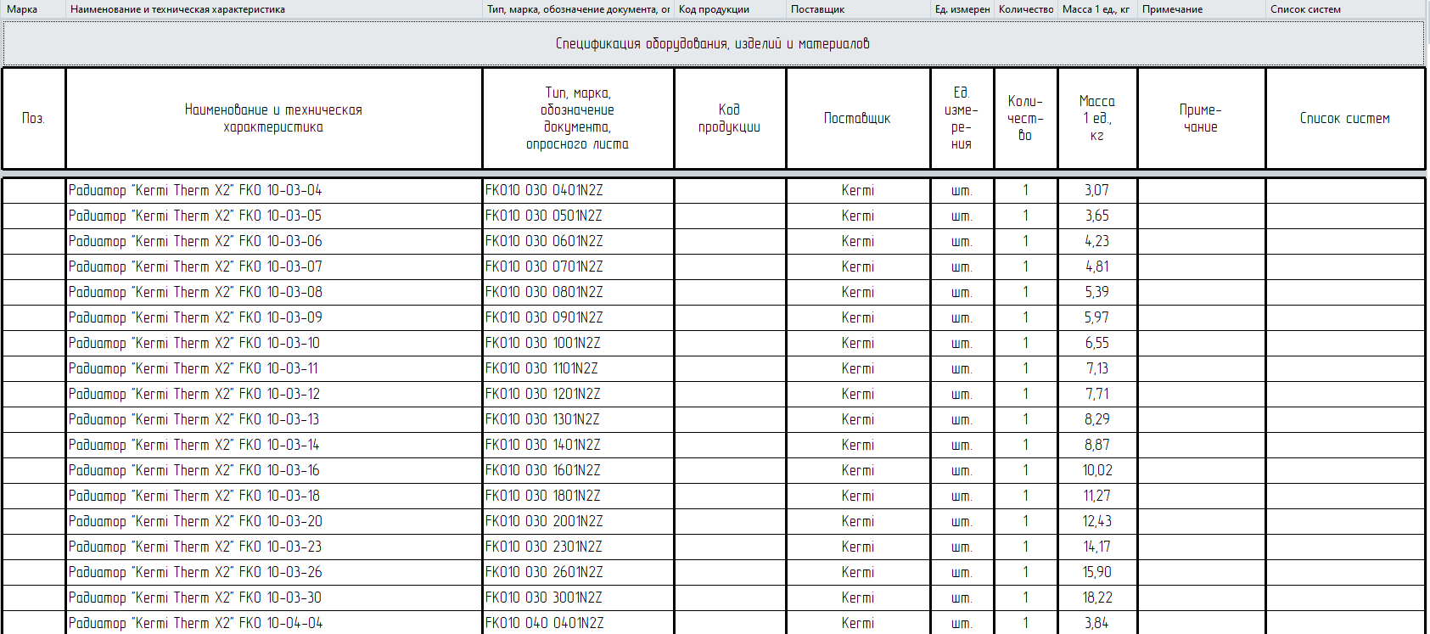This screenshot has height=634, width=1430.
Task: Select cell Радиатор Kermi Therm X2 FKO 10-03-08
Action: pos(274,292)
